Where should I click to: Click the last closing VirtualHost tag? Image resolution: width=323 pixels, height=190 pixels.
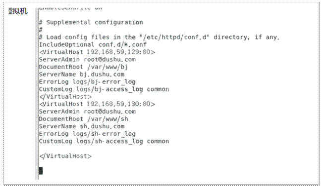pyautogui.click(x=65, y=156)
